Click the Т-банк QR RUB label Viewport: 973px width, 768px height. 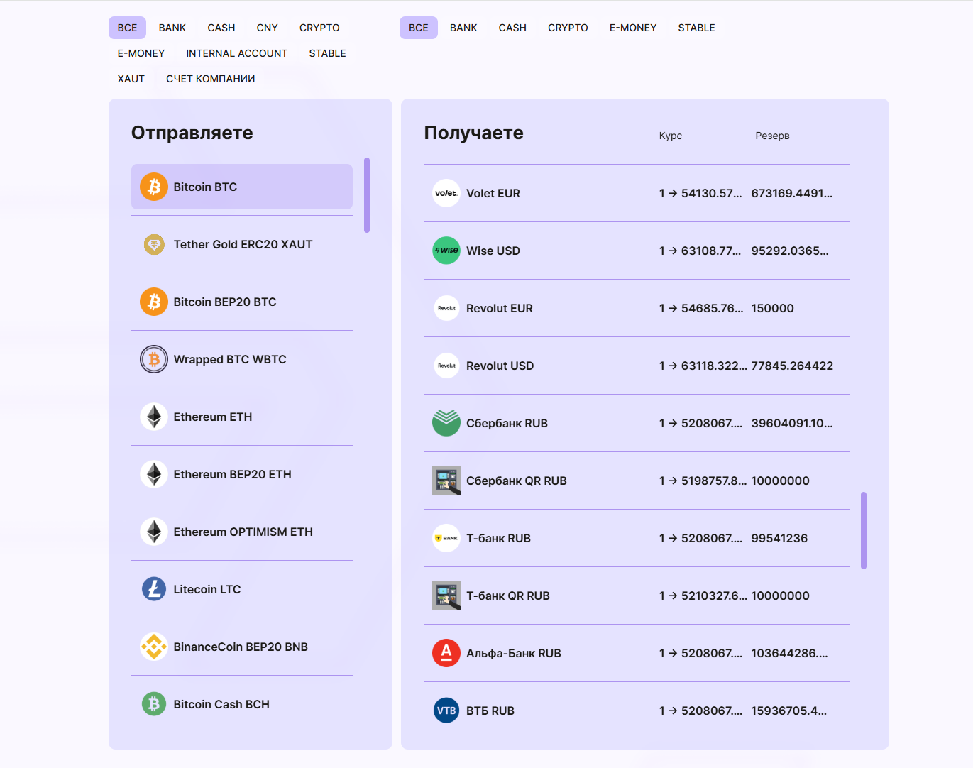pos(508,596)
